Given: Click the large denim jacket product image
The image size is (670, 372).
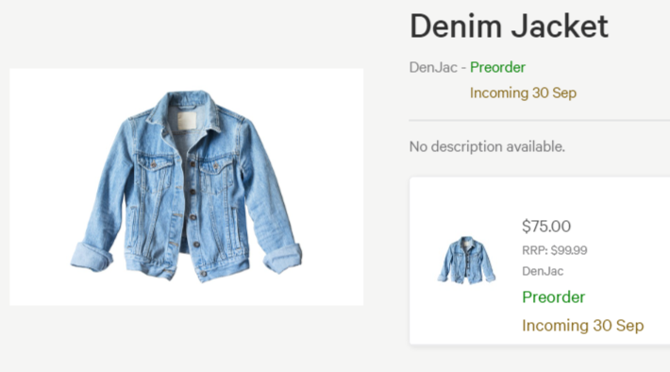Looking at the screenshot, I should click(186, 187).
